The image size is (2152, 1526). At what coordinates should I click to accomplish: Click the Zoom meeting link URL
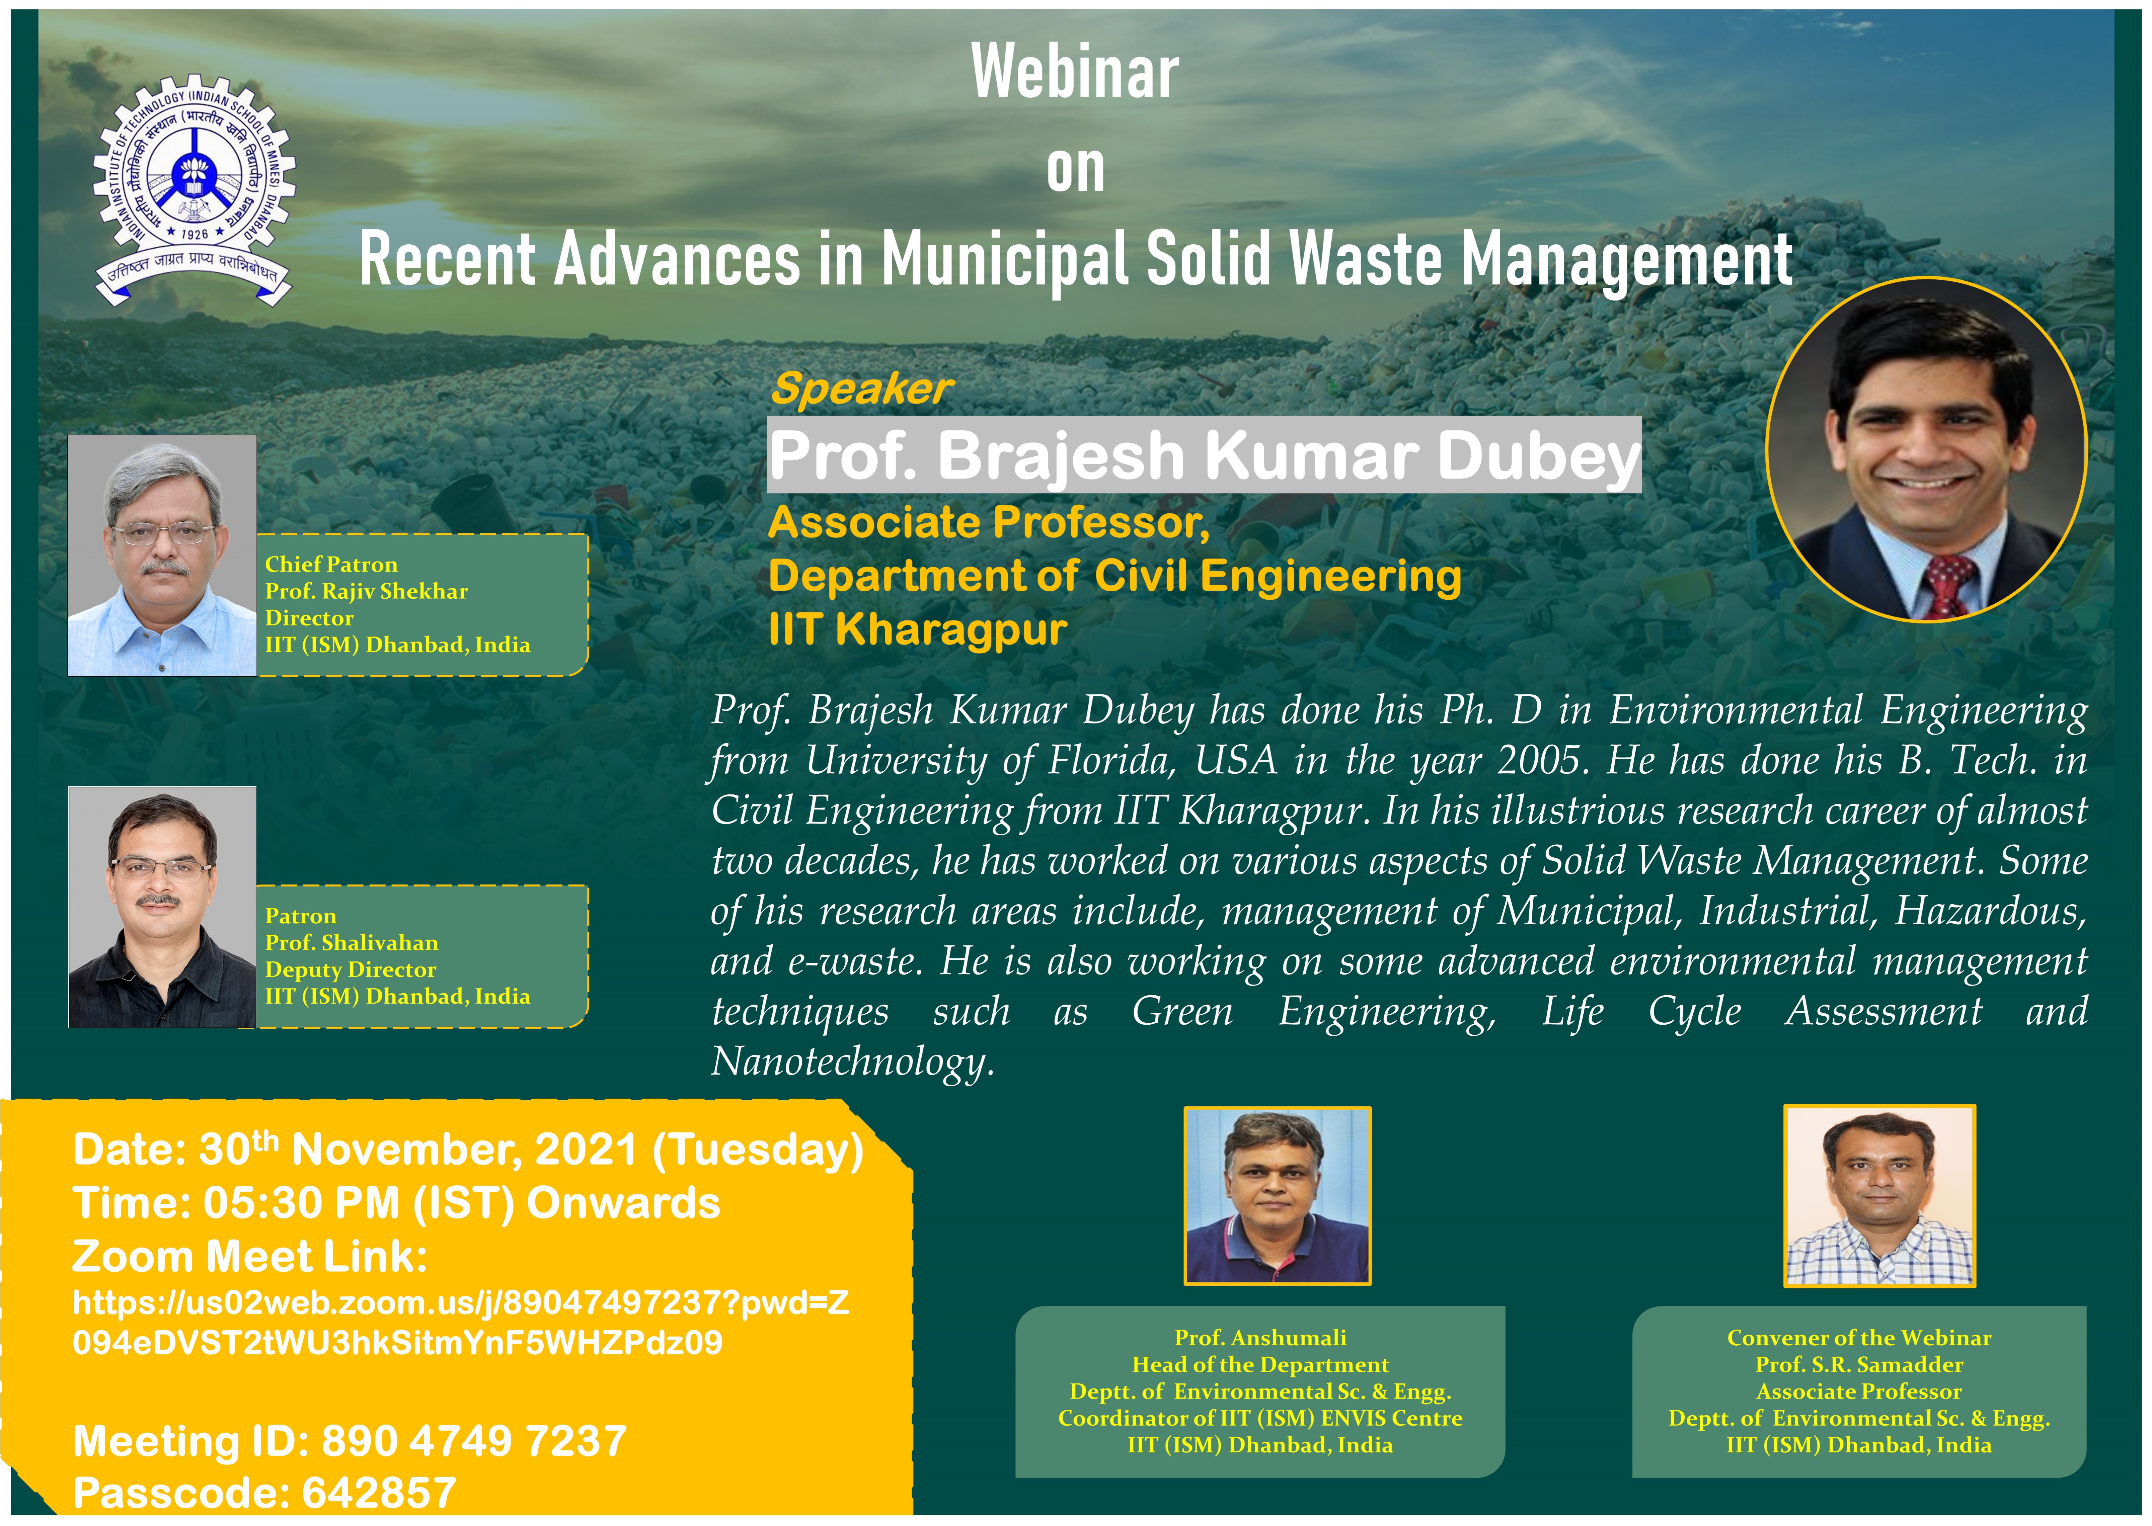tap(461, 1322)
